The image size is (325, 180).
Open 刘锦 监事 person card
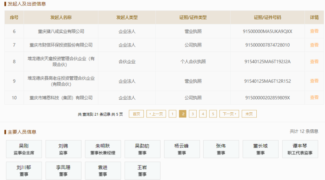click(63, 149)
